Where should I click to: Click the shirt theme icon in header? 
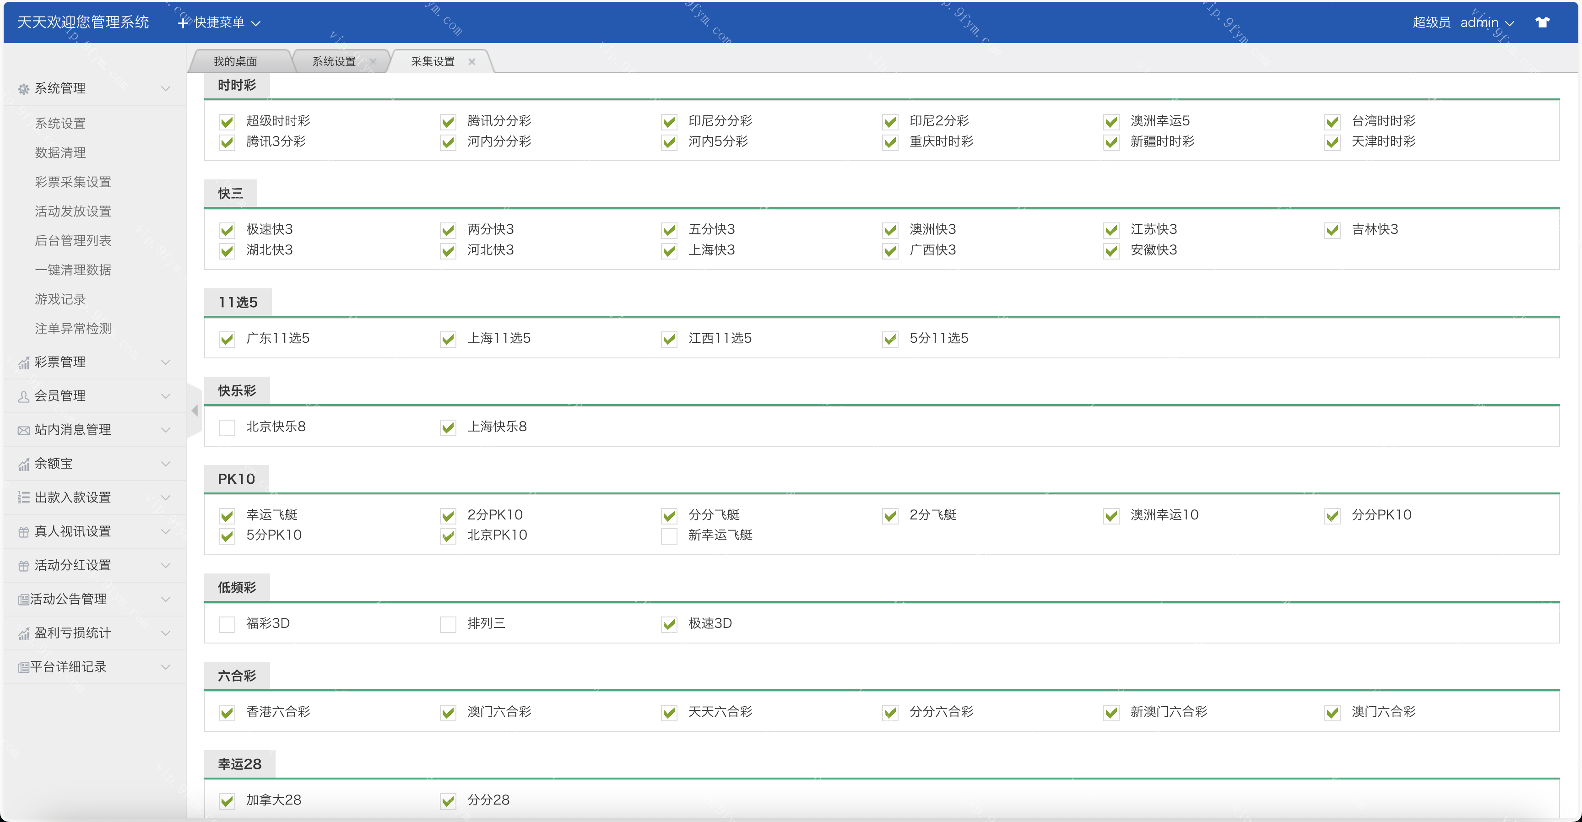pyautogui.click(x=1542, y=23)
